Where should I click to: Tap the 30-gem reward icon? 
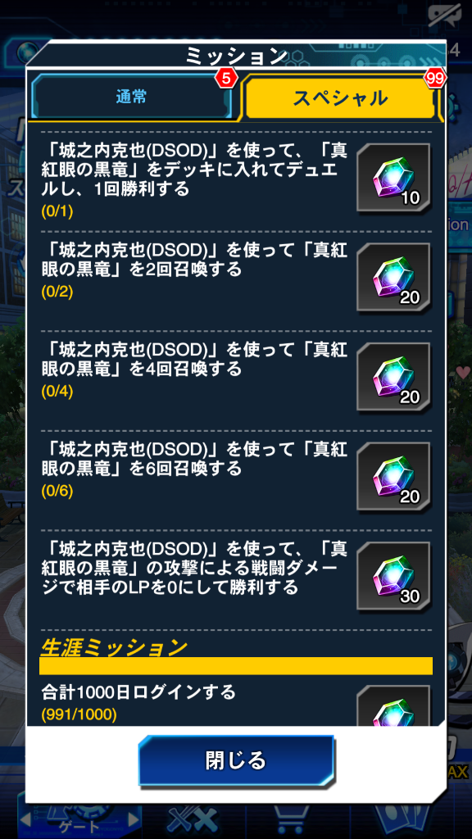click(x=394, y=576)
